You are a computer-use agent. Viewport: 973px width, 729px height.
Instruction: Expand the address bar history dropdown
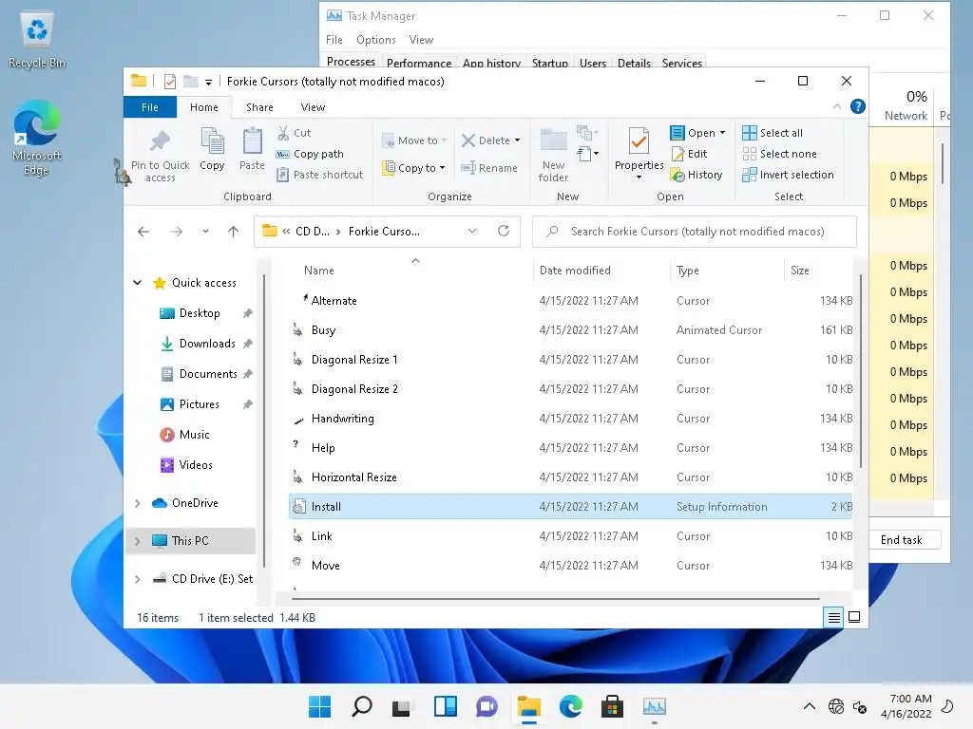[472, 232]
